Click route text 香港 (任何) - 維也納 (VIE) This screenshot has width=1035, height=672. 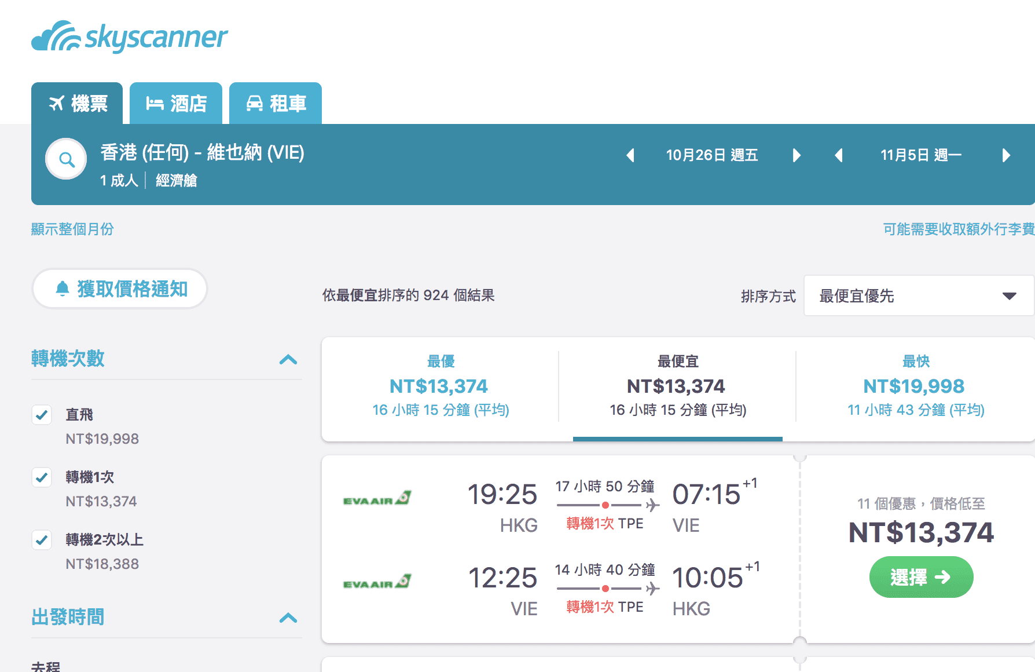click(203, 152)
